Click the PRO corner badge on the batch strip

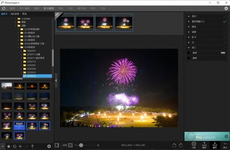pyautogui.click(x=58, y=15)
